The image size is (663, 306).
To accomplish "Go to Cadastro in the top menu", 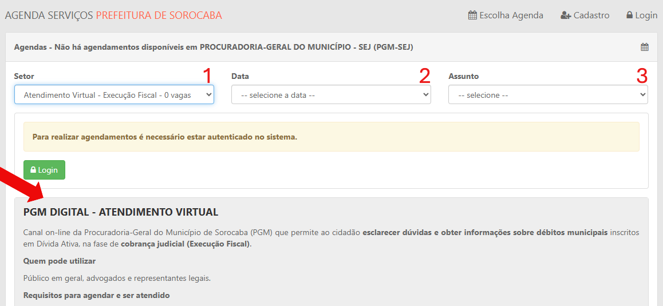I will coord(591,15).
